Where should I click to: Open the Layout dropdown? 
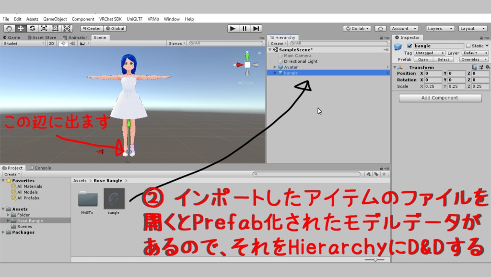472,28
